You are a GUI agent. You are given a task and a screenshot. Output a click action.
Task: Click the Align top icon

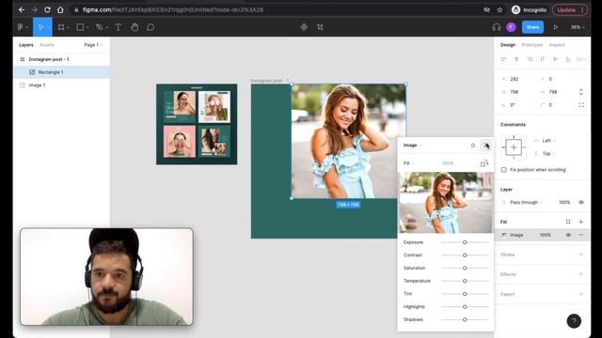[x=542, y=59]
